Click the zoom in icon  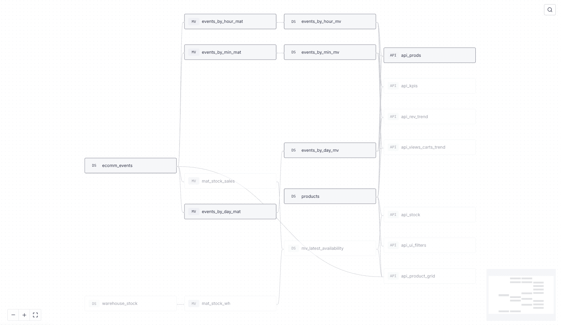point(24,315)
